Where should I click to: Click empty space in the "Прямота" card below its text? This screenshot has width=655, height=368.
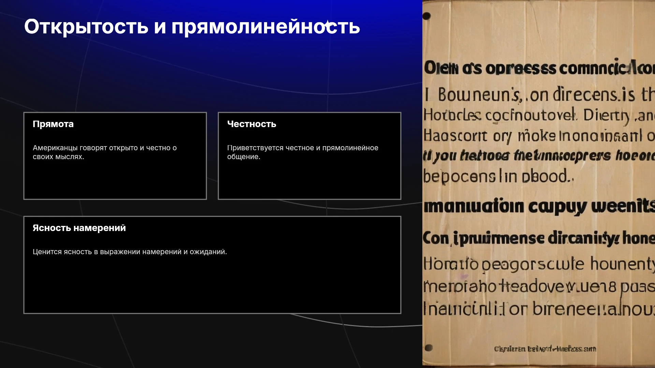pos(115,181)
